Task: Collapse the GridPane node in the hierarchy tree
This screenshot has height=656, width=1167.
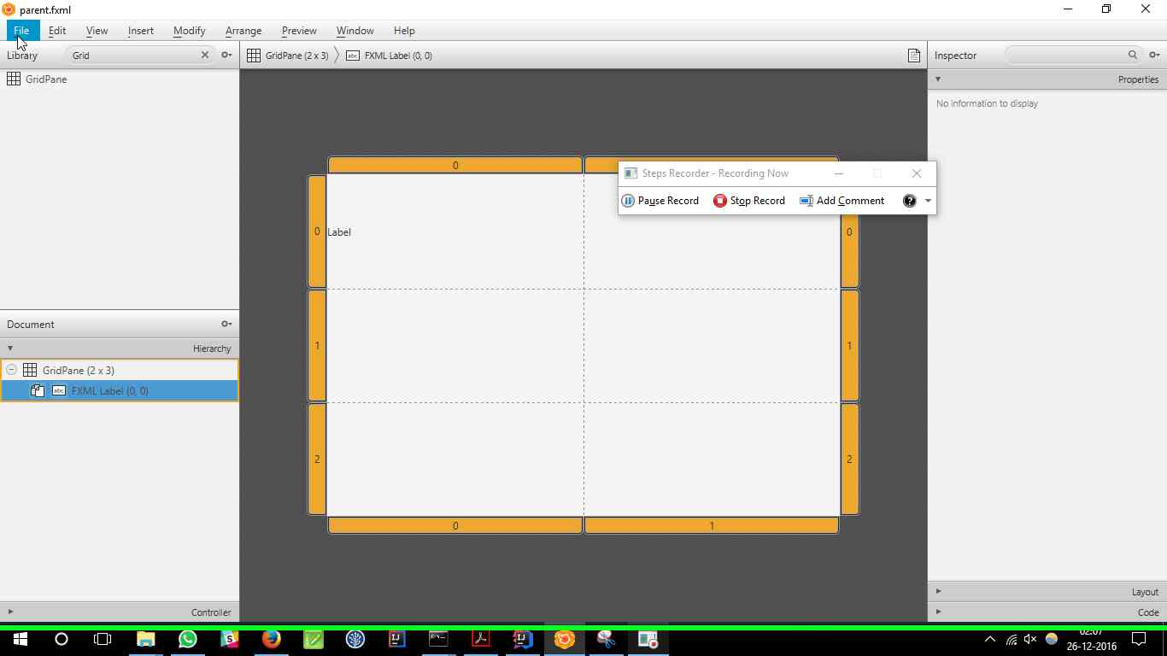Action: [x=11, y=370]
